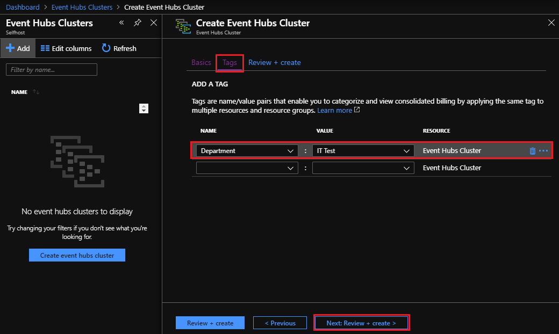This screenshot has width=559, height=334.
Task: Navigate to Dashboard via the breadcrumb
Action: point(23,7)
